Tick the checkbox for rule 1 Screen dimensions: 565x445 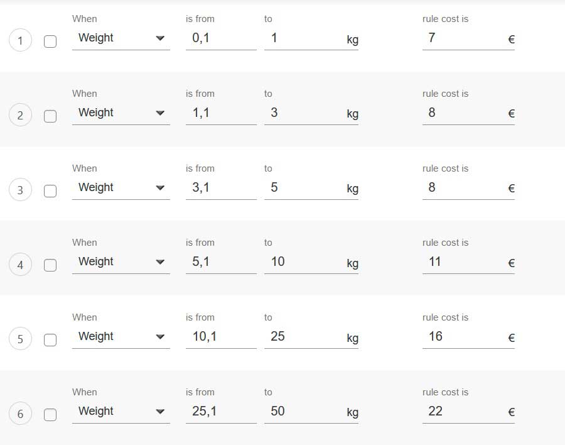click(50, 41)
